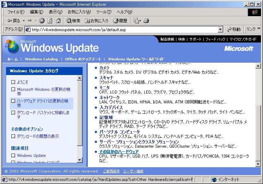Expand the リンク links chevron
The image size is (263, 184).
pos(259,28)
